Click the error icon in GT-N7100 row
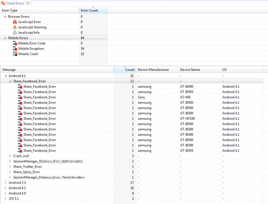Screen dimensions: 268x204 (20, 118)
